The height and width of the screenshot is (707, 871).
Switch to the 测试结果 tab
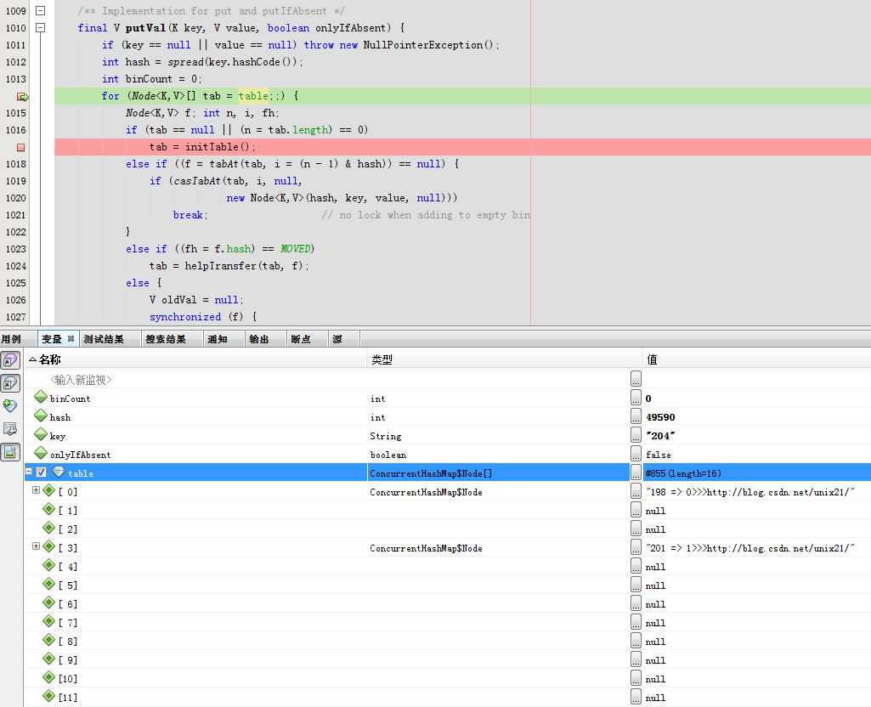(104, 339)
